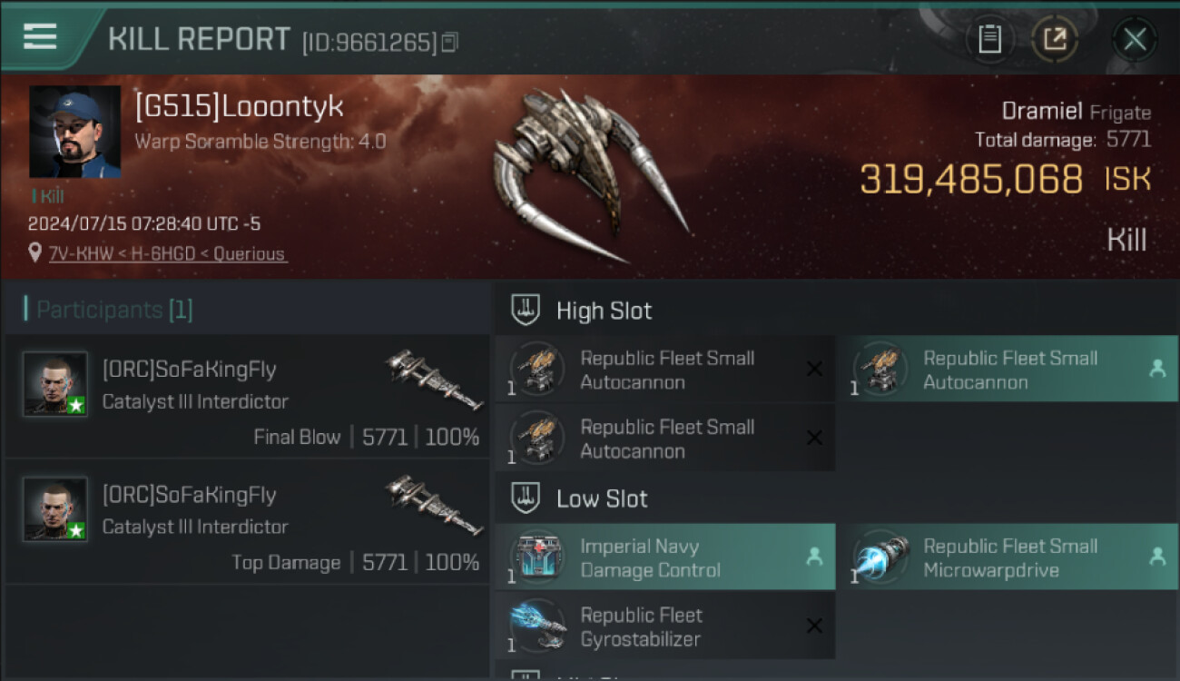
Task: Click the share kill report icon
Action: pos(1055,39)
